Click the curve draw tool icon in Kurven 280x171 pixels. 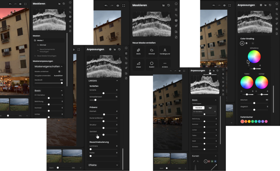(x=194, y=161)
